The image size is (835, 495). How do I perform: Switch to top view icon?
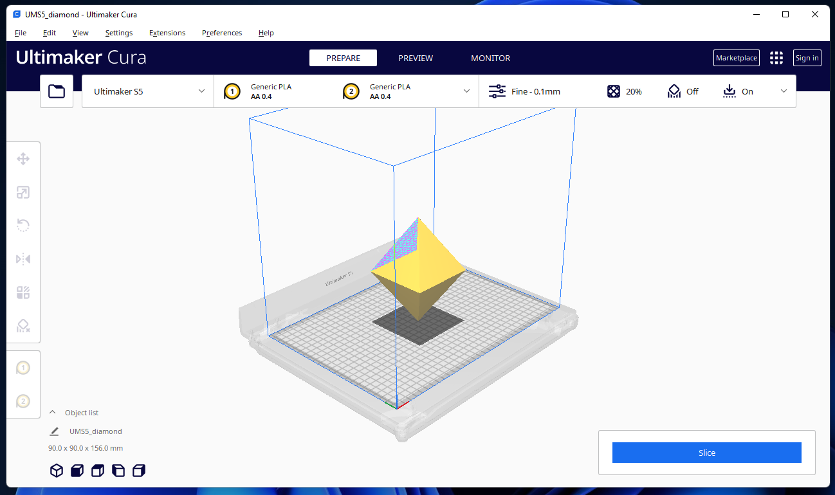(98, 471)
